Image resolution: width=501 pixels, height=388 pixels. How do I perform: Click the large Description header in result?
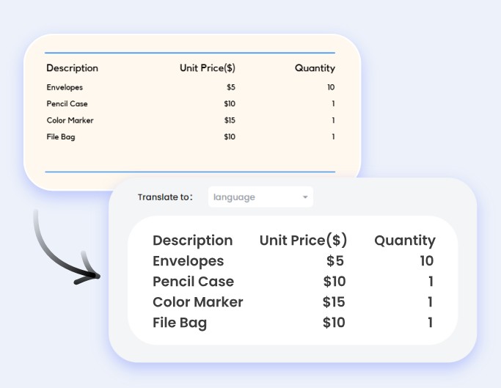(193, 241)
